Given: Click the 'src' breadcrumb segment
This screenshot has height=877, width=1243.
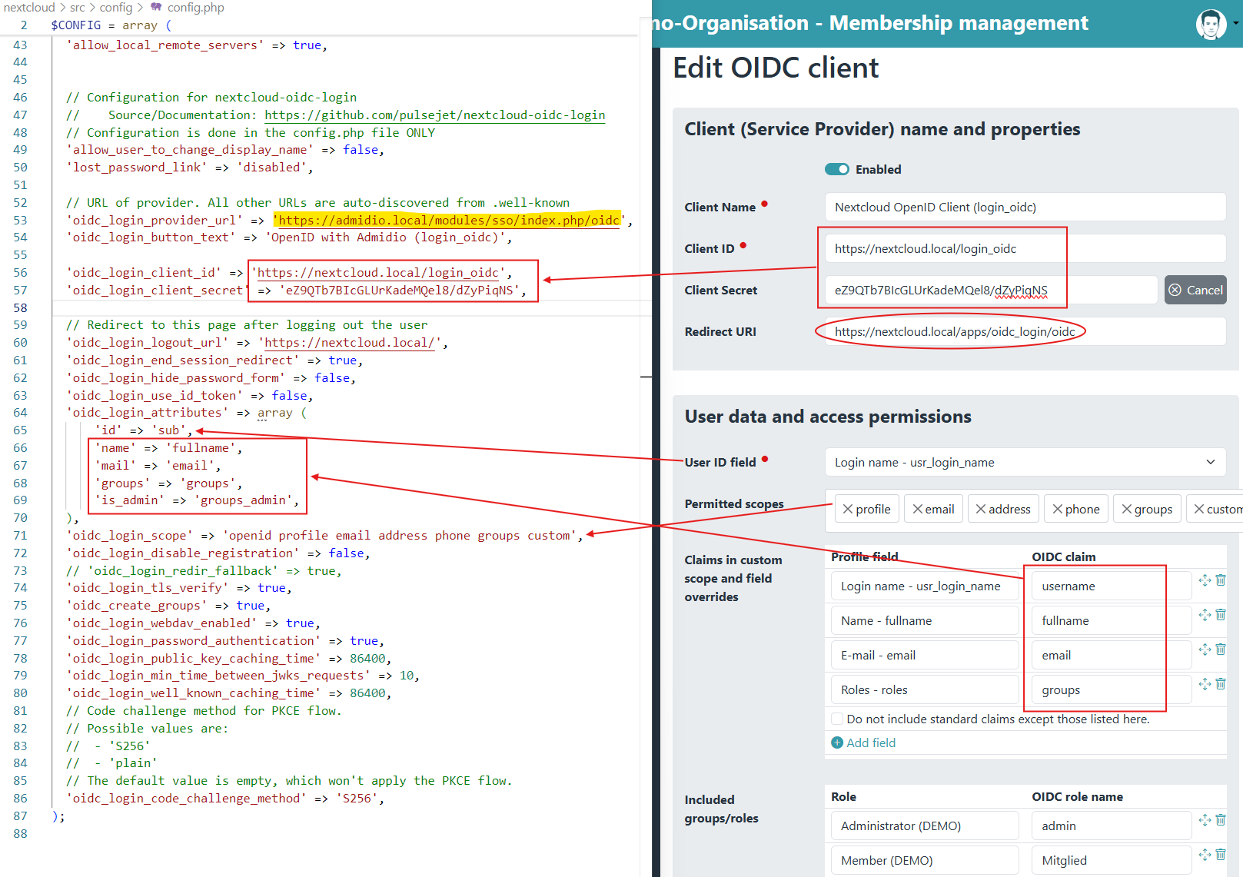Looking at the screenshot, I should 78,8.
